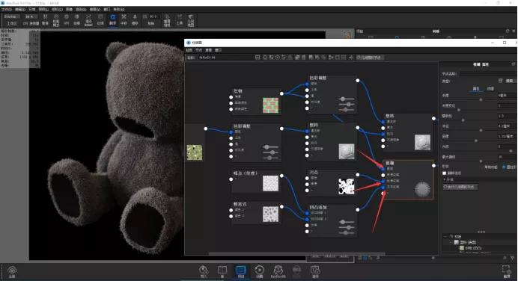518x281 pixels.
Task: Toggle the NURBS display option in ribbon
Action: click(x=88, y=19)
